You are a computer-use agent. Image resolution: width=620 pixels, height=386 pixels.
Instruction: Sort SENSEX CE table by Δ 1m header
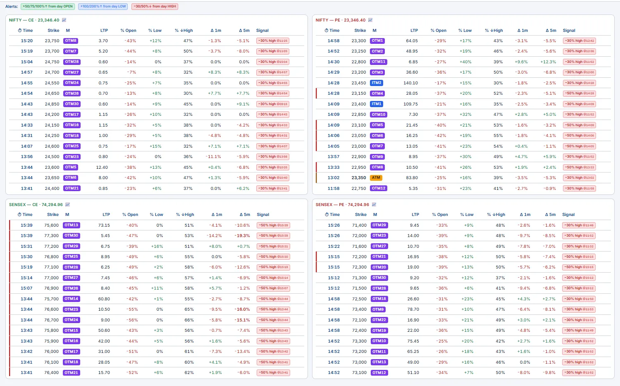point(217,215)
